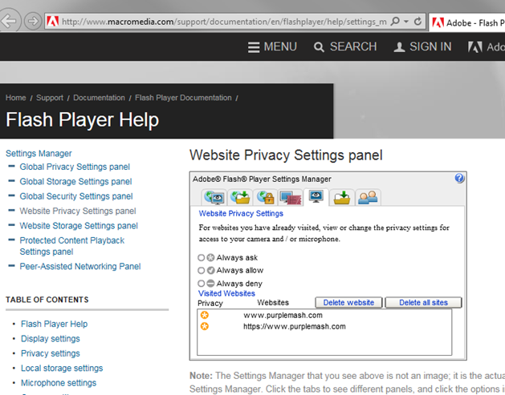
Task: Open Microphone settings contents link
Action: coord(59,383)
